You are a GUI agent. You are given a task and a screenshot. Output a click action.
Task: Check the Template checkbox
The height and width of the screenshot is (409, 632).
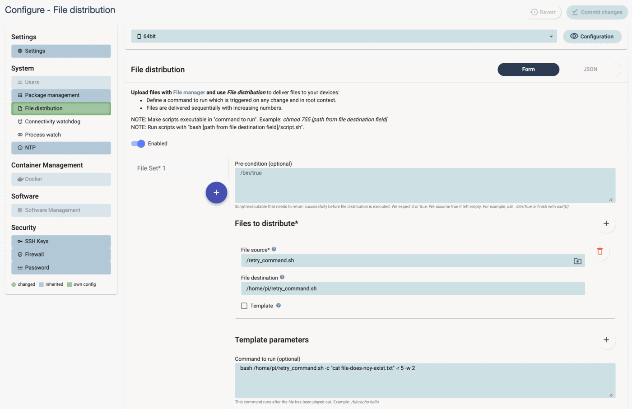point(244,306)
